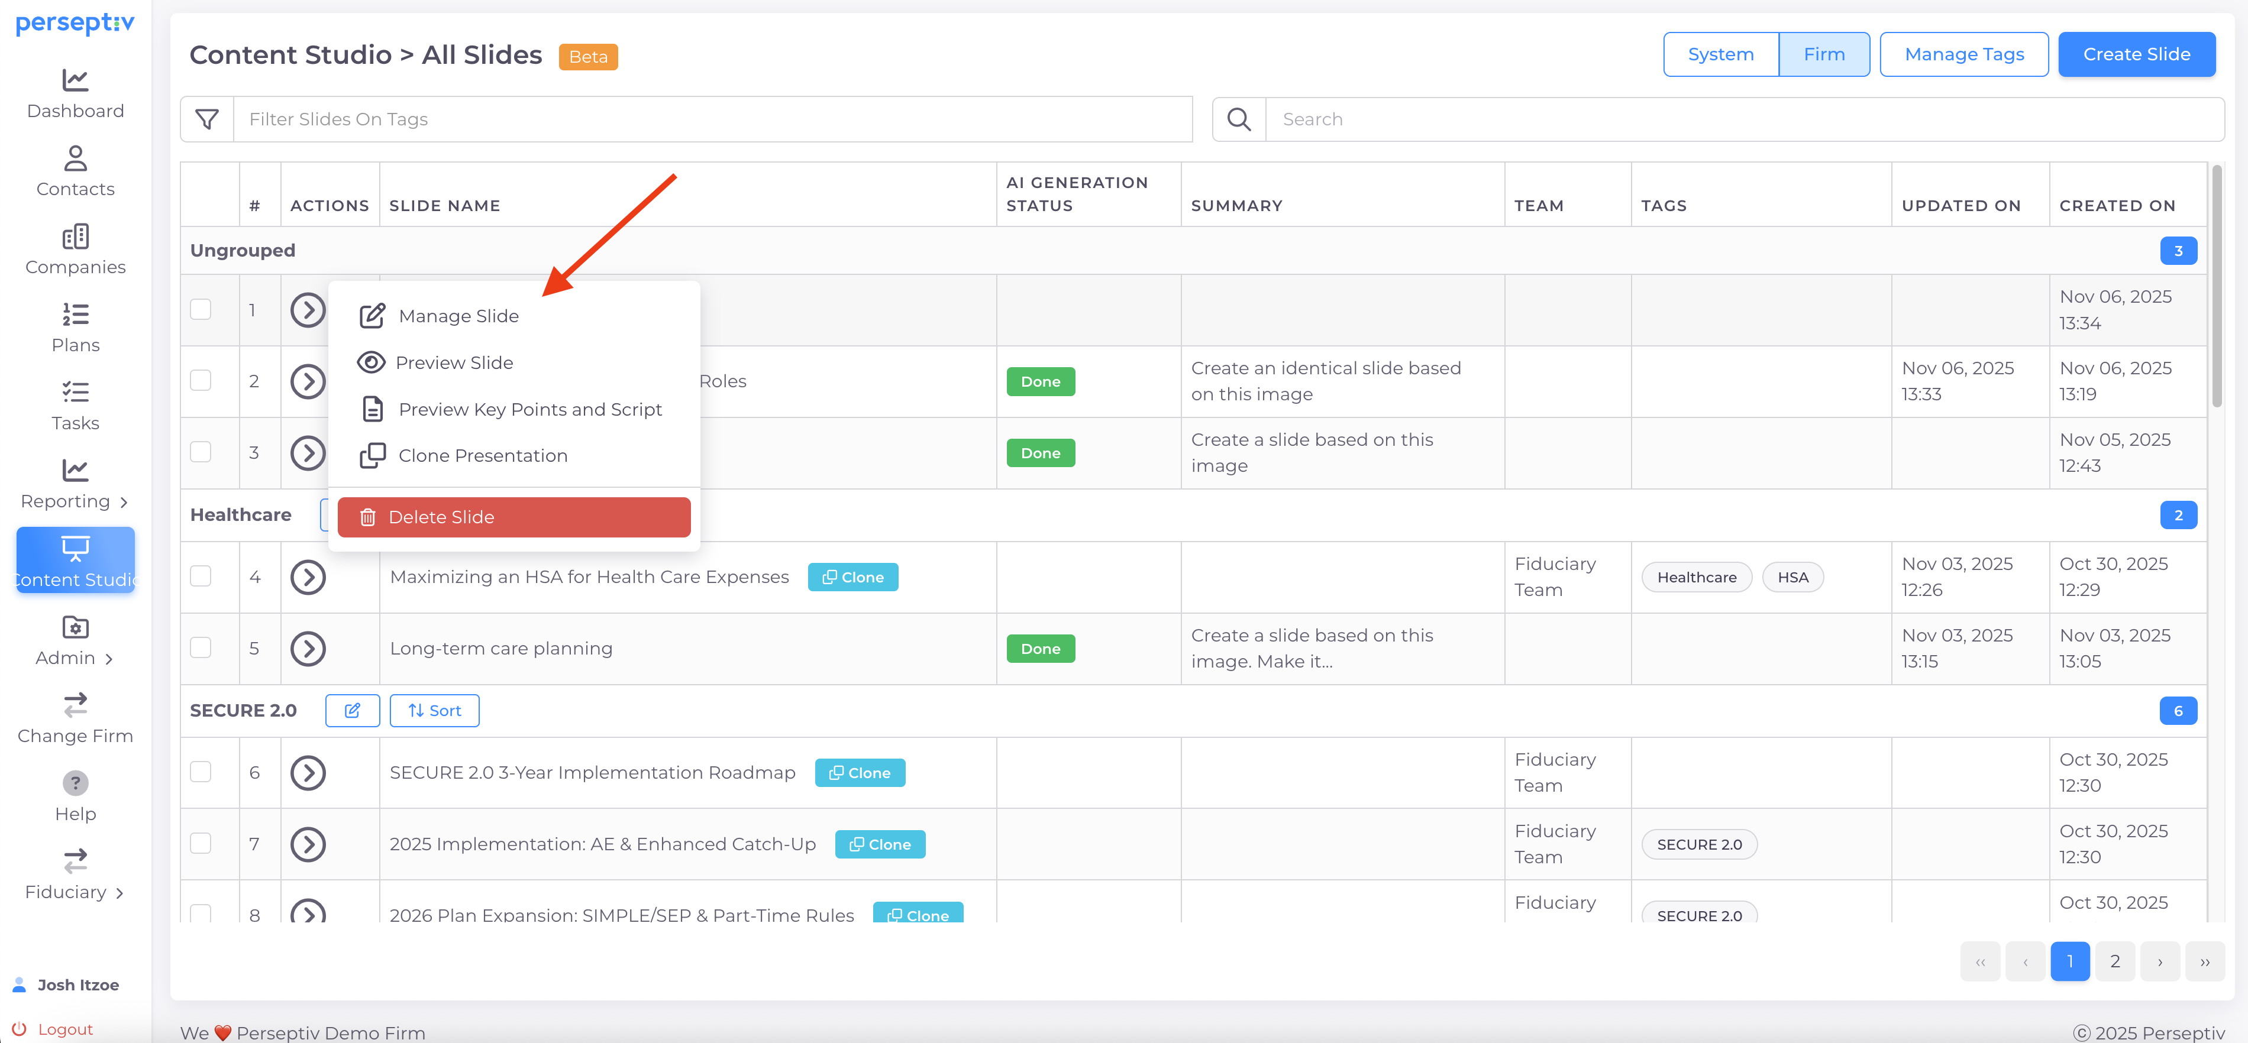The height and width of the screenshot is (1043, 2248).
Task: Go to Contacts in sidebar
Action: coord(75,158)
